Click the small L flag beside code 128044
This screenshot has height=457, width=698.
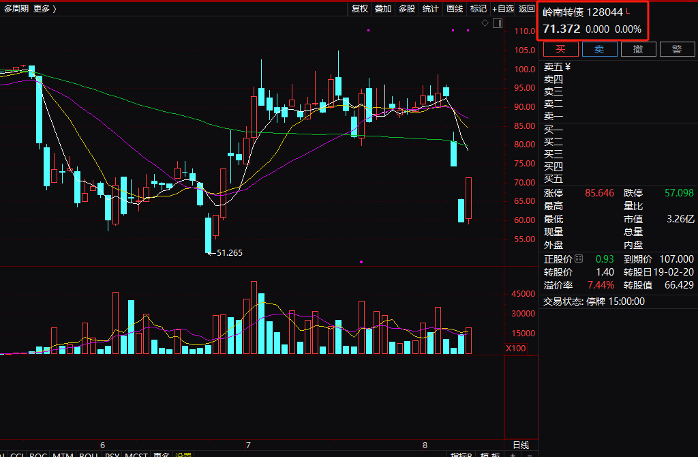pyautogui.click(x=628, y=12)
